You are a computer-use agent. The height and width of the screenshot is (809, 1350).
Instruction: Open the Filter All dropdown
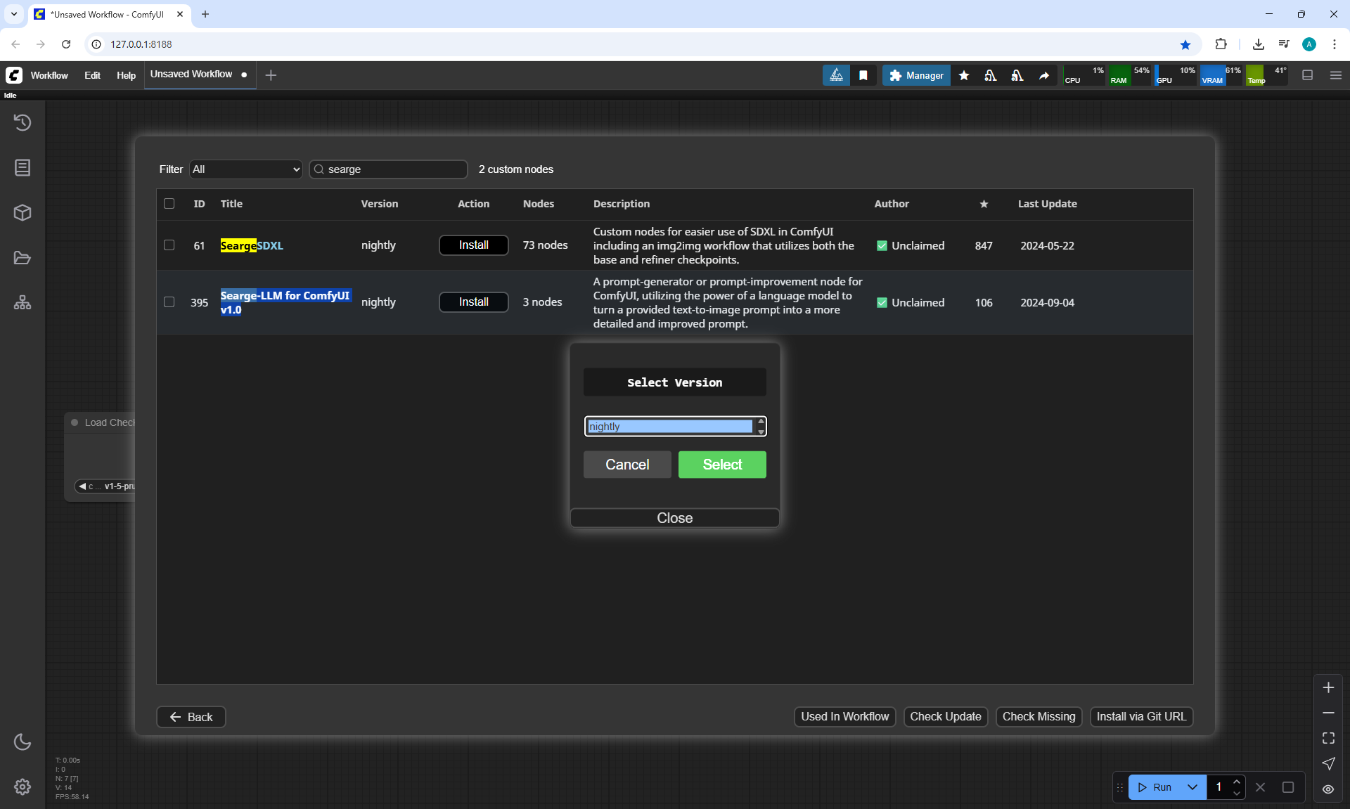pyautogui.click(x=245, y=169)
